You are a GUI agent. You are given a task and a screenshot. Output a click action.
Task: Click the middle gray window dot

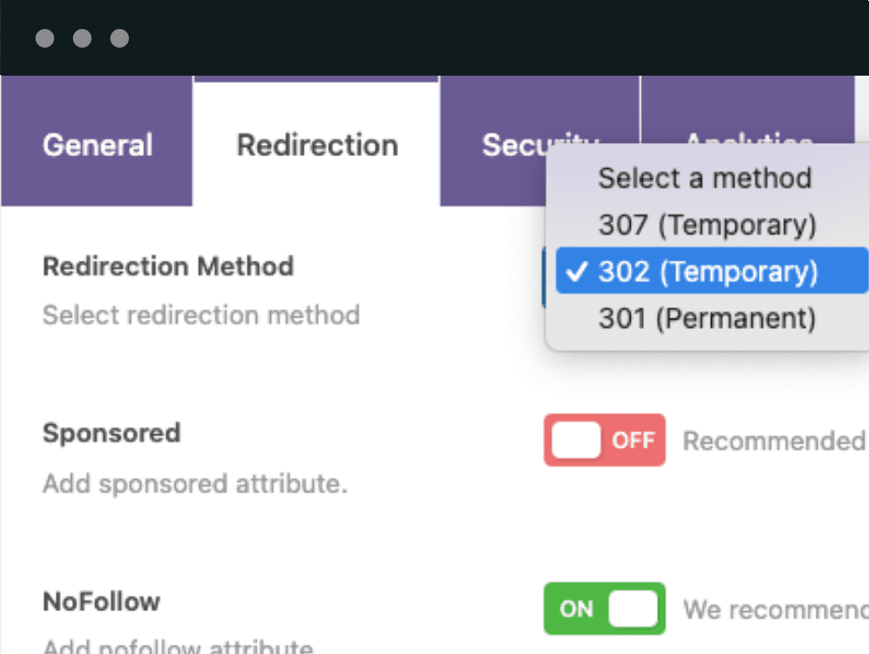click(x=82, y=38)
